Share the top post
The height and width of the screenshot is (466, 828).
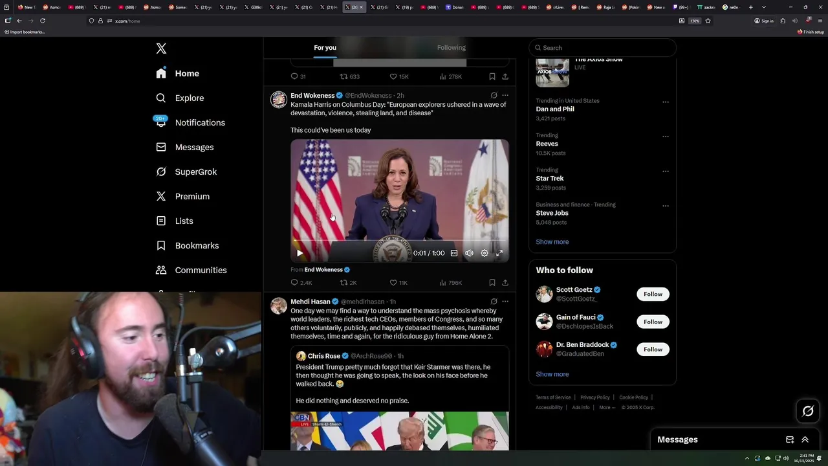505,76
